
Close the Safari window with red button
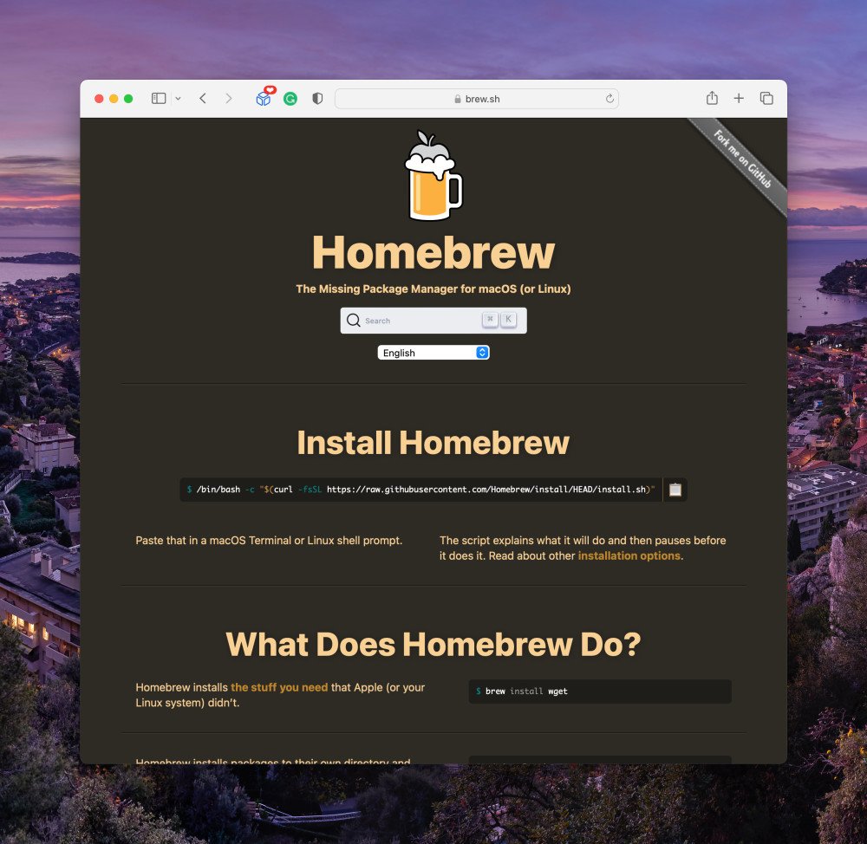pyautogui.click(x=99, y=99)
